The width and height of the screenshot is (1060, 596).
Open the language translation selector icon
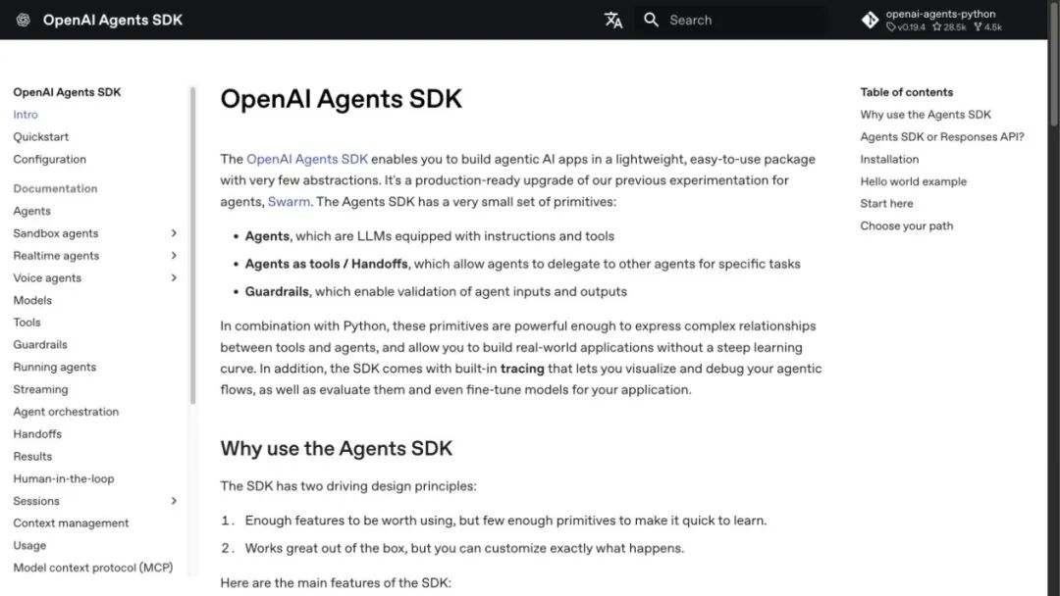click(x=613, y=21)
